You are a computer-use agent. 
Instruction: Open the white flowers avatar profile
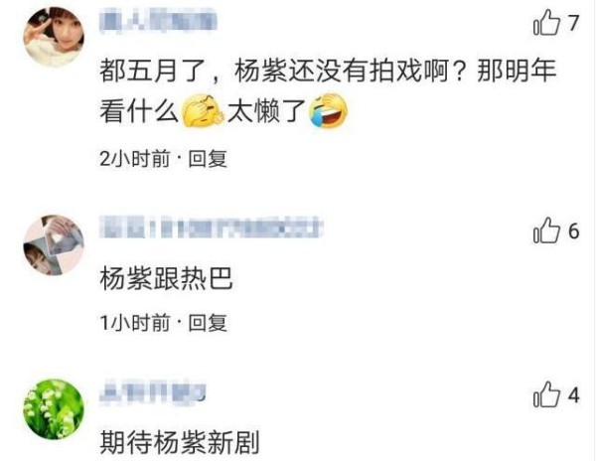pos(54,409)
